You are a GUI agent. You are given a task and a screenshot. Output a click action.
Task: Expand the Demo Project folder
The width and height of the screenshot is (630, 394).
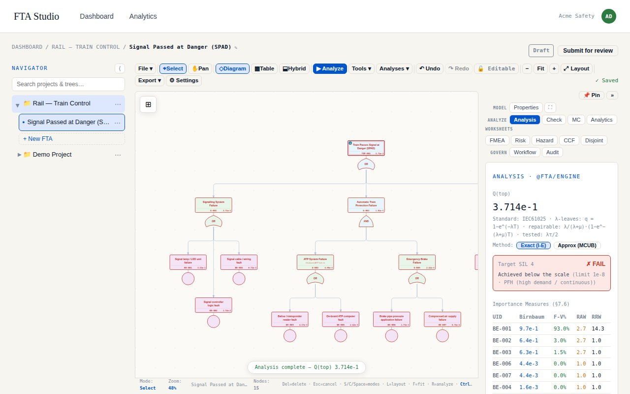point(19,155)
